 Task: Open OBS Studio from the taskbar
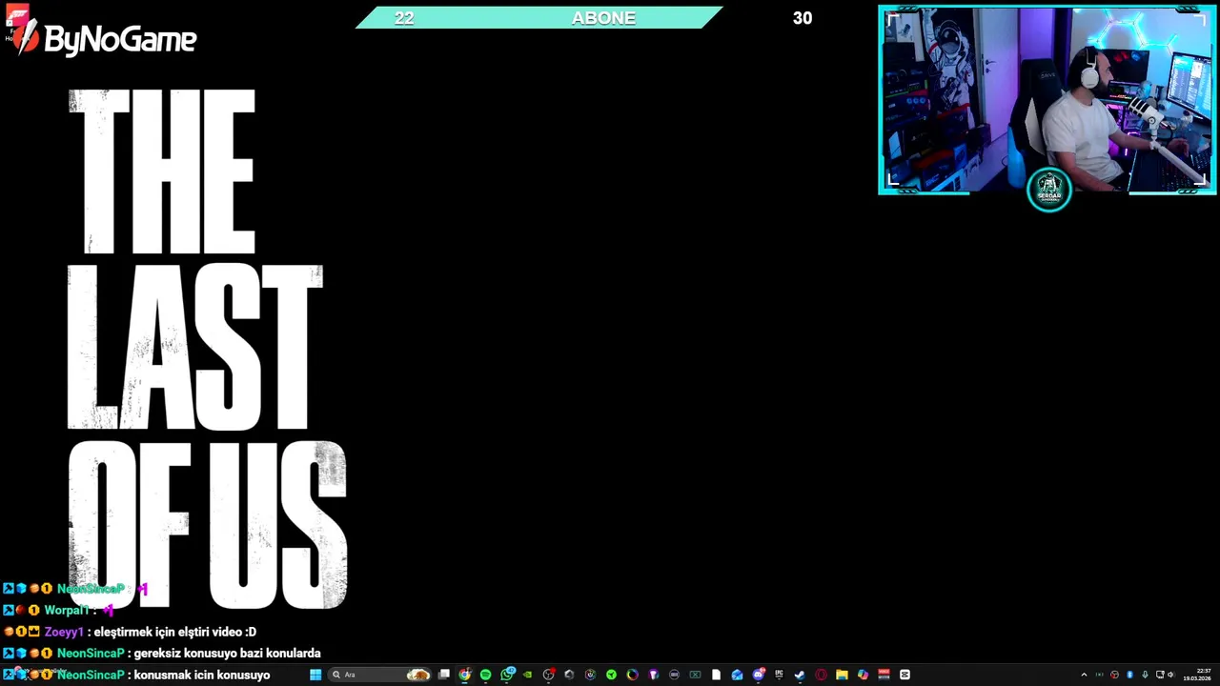548,675
